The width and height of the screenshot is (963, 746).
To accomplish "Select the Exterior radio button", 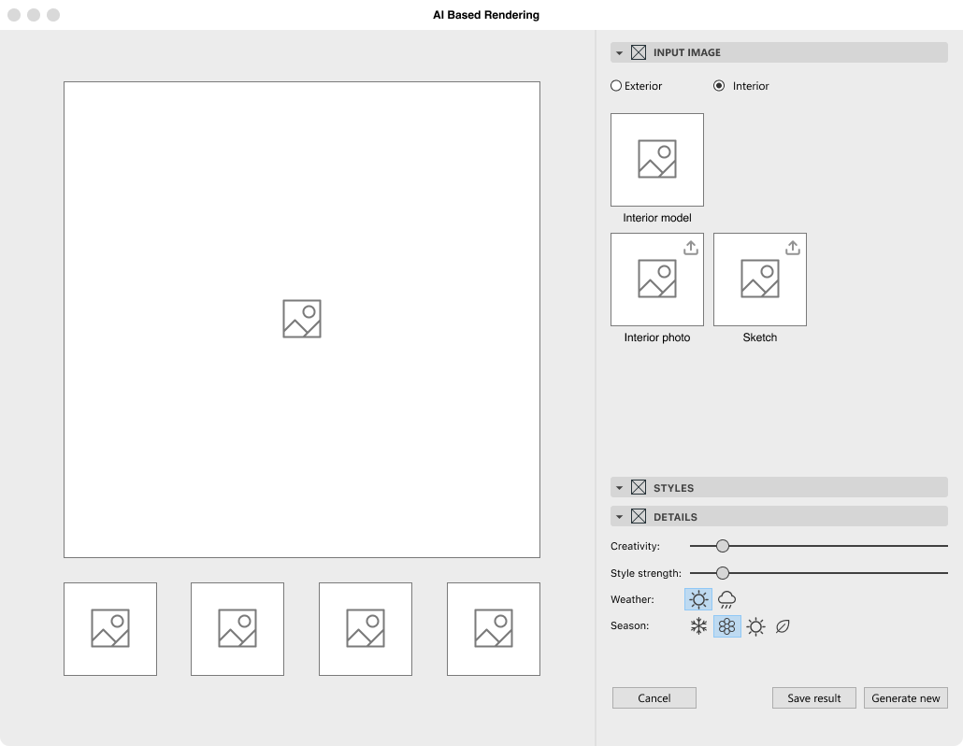I will click(616, 86).
